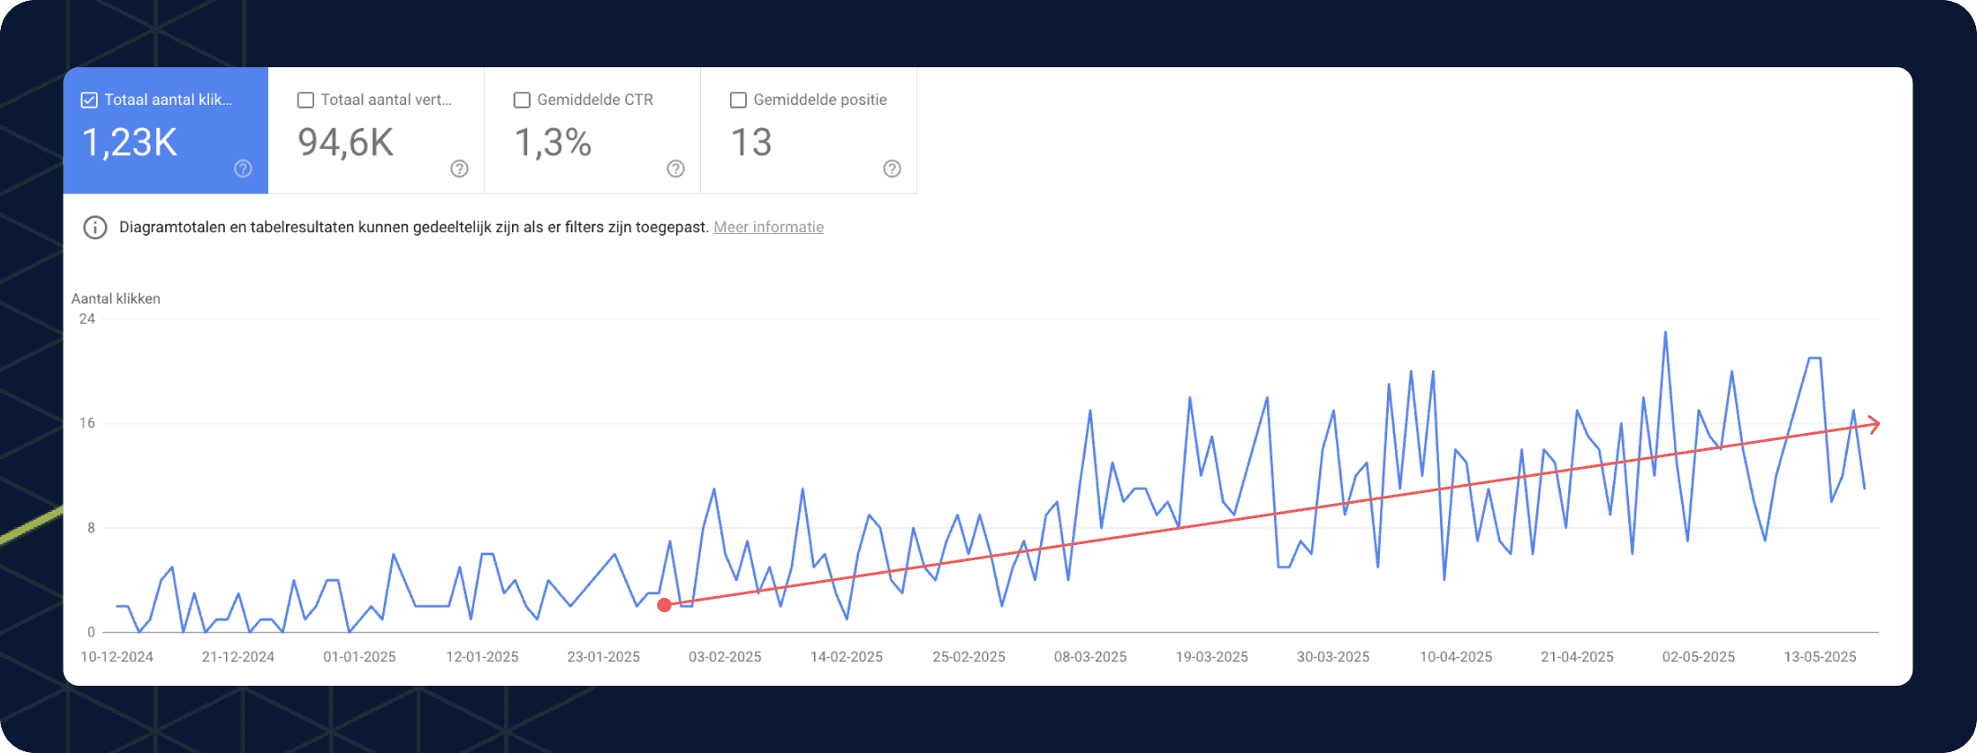Click the 1,3% average CTR value

[552, 143]
